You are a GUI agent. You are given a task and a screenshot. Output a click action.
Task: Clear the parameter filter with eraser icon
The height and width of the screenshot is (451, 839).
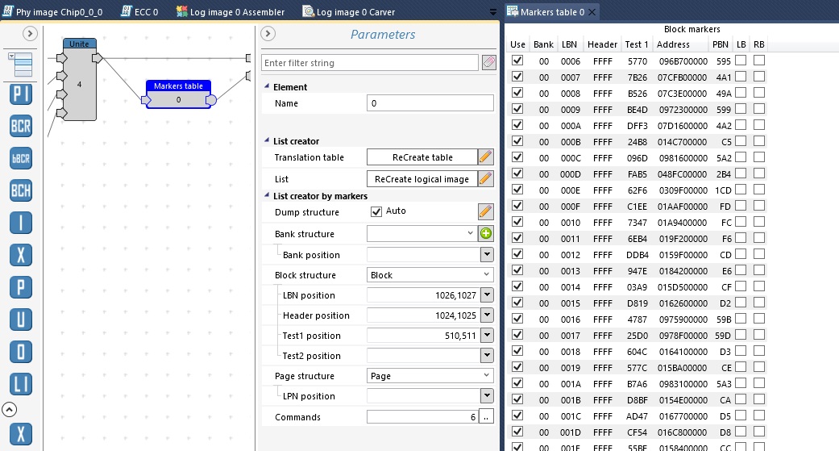pos(488,63)
